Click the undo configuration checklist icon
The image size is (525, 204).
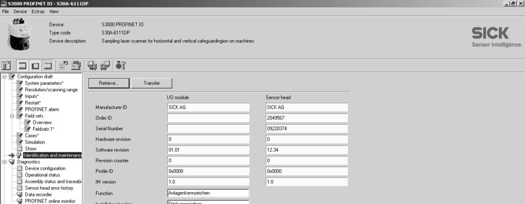pyautogui.click(x=64, y=65)
